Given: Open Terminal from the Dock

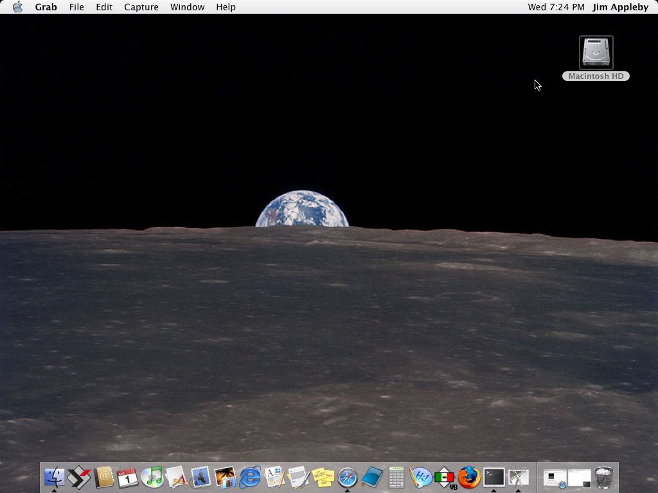Looking at the screenshot, I should (494, 477).
